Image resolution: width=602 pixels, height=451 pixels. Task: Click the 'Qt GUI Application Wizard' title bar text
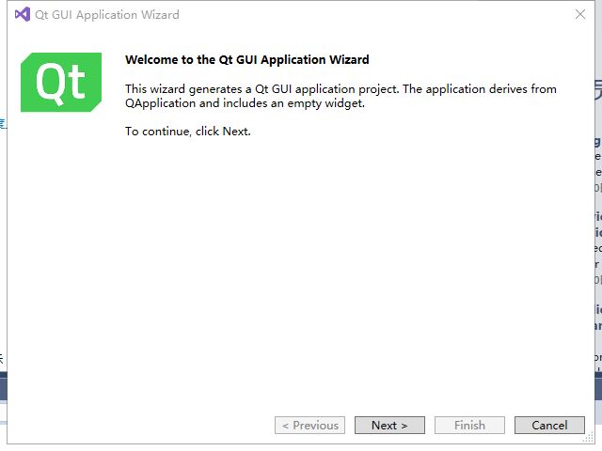(106, 15)
